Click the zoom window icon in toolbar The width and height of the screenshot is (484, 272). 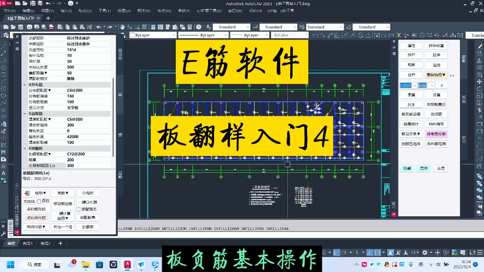137,27
